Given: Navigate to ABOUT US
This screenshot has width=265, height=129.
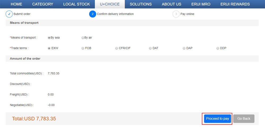Looking at the screenshot, I should click(171, 4).
